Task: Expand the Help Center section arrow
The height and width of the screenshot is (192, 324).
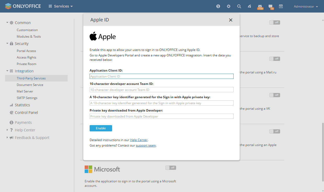Action: tap(7, 130)
